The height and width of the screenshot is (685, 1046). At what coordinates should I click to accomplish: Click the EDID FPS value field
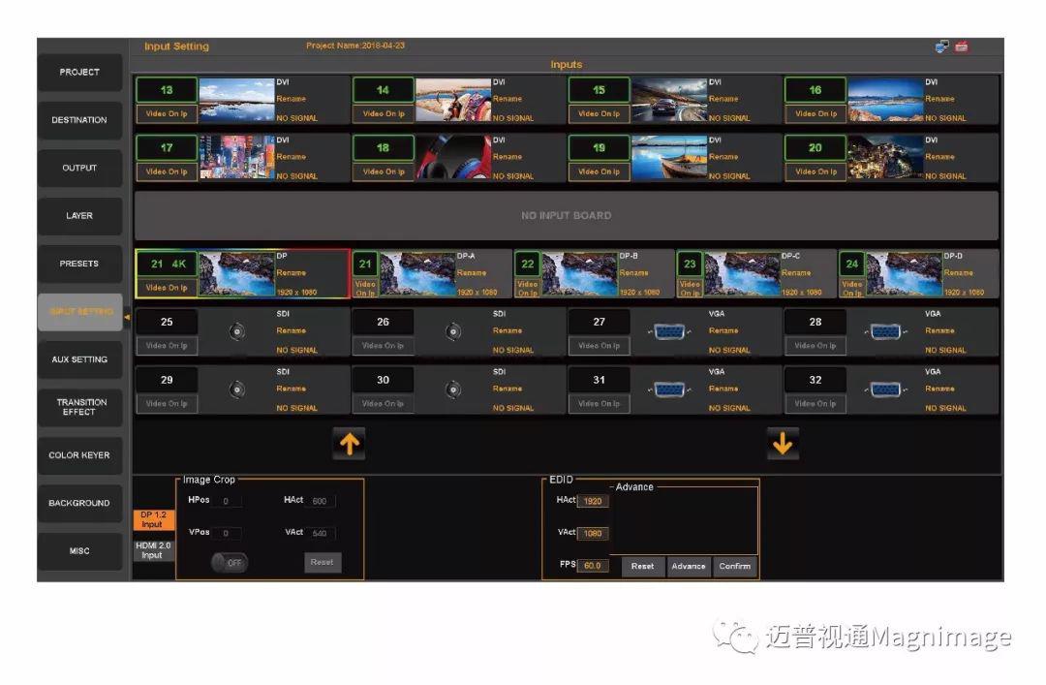593,567
